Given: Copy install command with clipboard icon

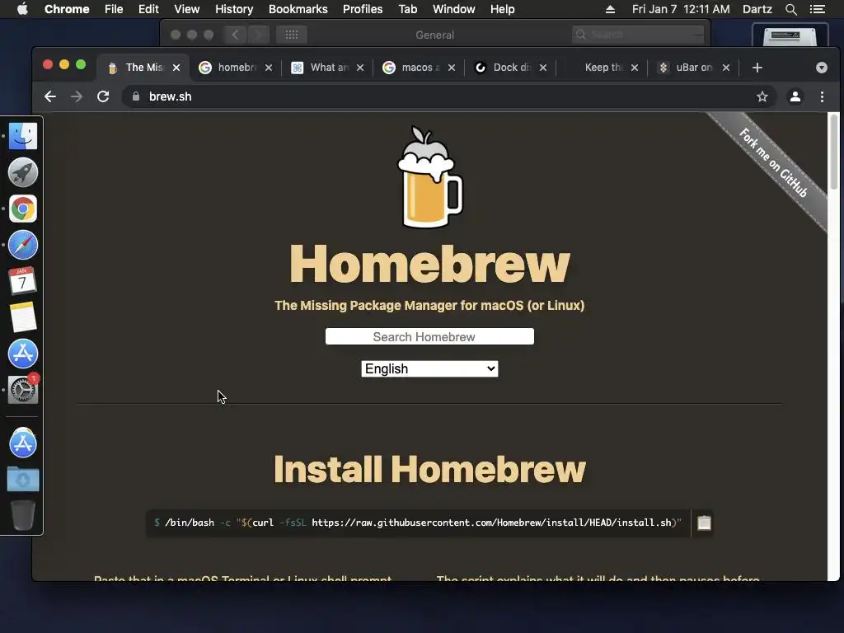Looking at the screenshot, I should click(x=704, y=523).
